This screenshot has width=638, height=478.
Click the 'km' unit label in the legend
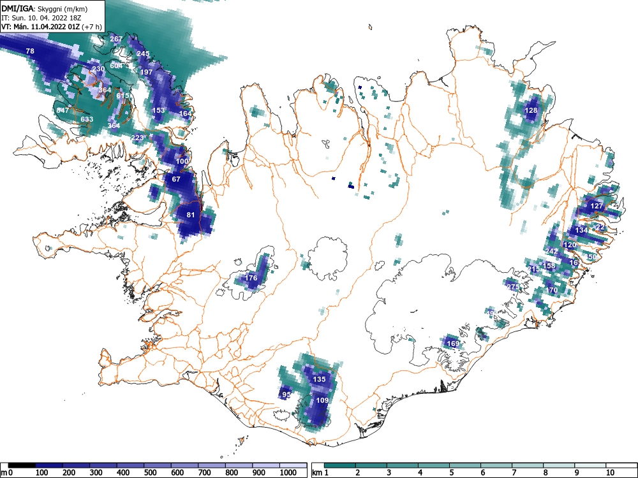317,473
